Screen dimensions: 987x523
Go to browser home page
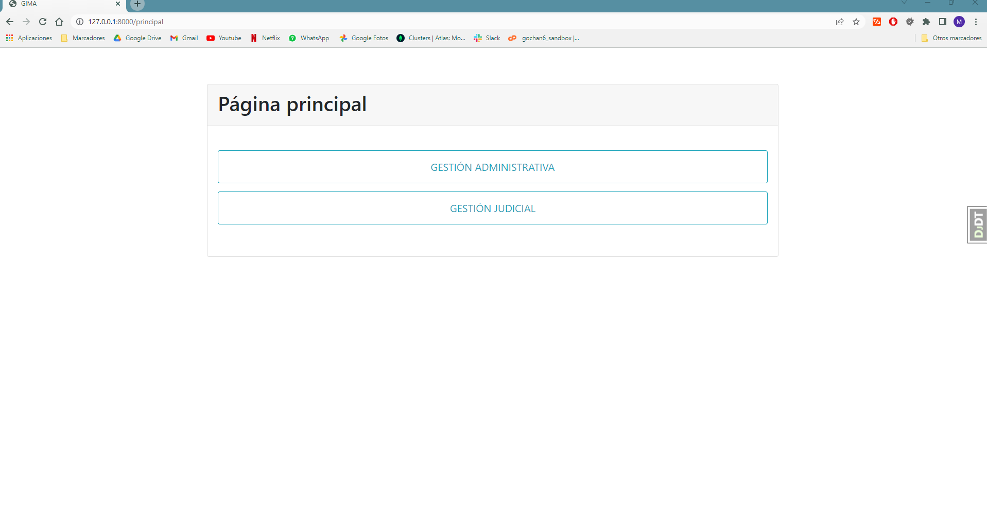click(x=59, y=22)
